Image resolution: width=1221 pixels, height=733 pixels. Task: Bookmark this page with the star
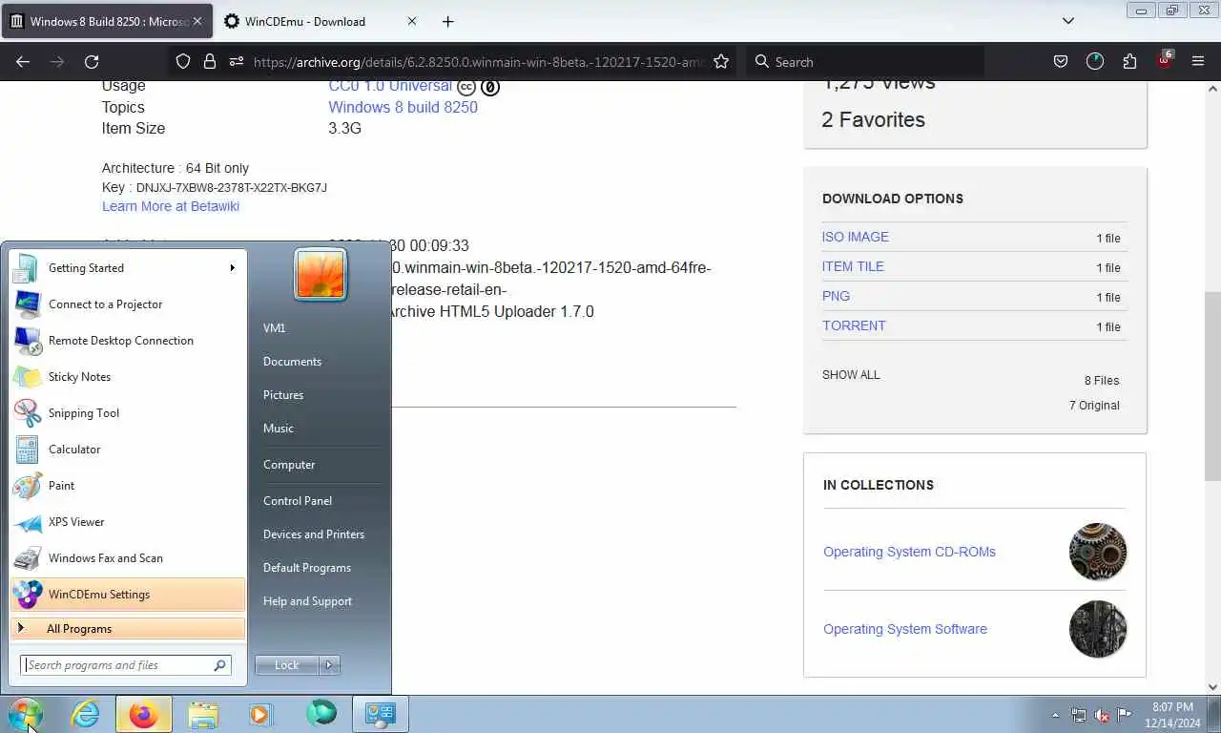[721, 61]
